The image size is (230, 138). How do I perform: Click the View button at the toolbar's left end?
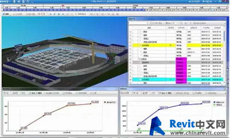[x=6, y=14]
